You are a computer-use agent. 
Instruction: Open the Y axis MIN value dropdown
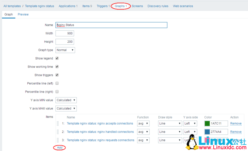pyautogui.click(x=66, y=100)
